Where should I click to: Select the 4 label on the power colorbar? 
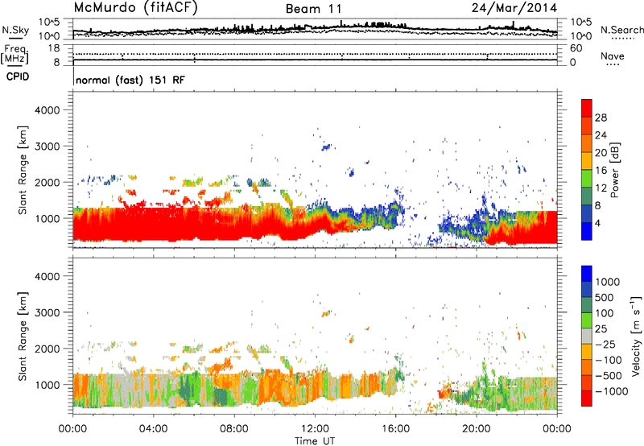pyautogui.click(x=598, y=223)
